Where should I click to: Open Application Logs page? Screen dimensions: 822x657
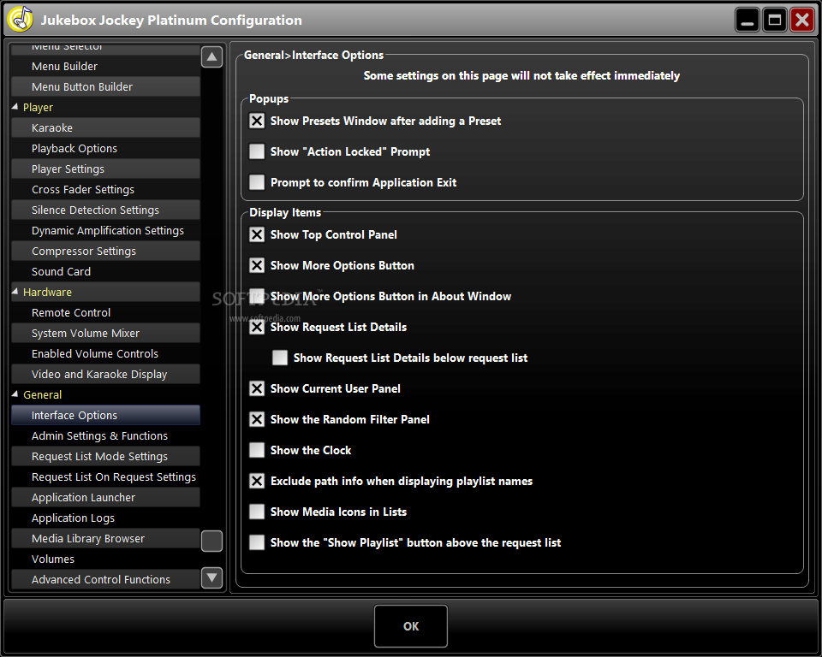105,518
